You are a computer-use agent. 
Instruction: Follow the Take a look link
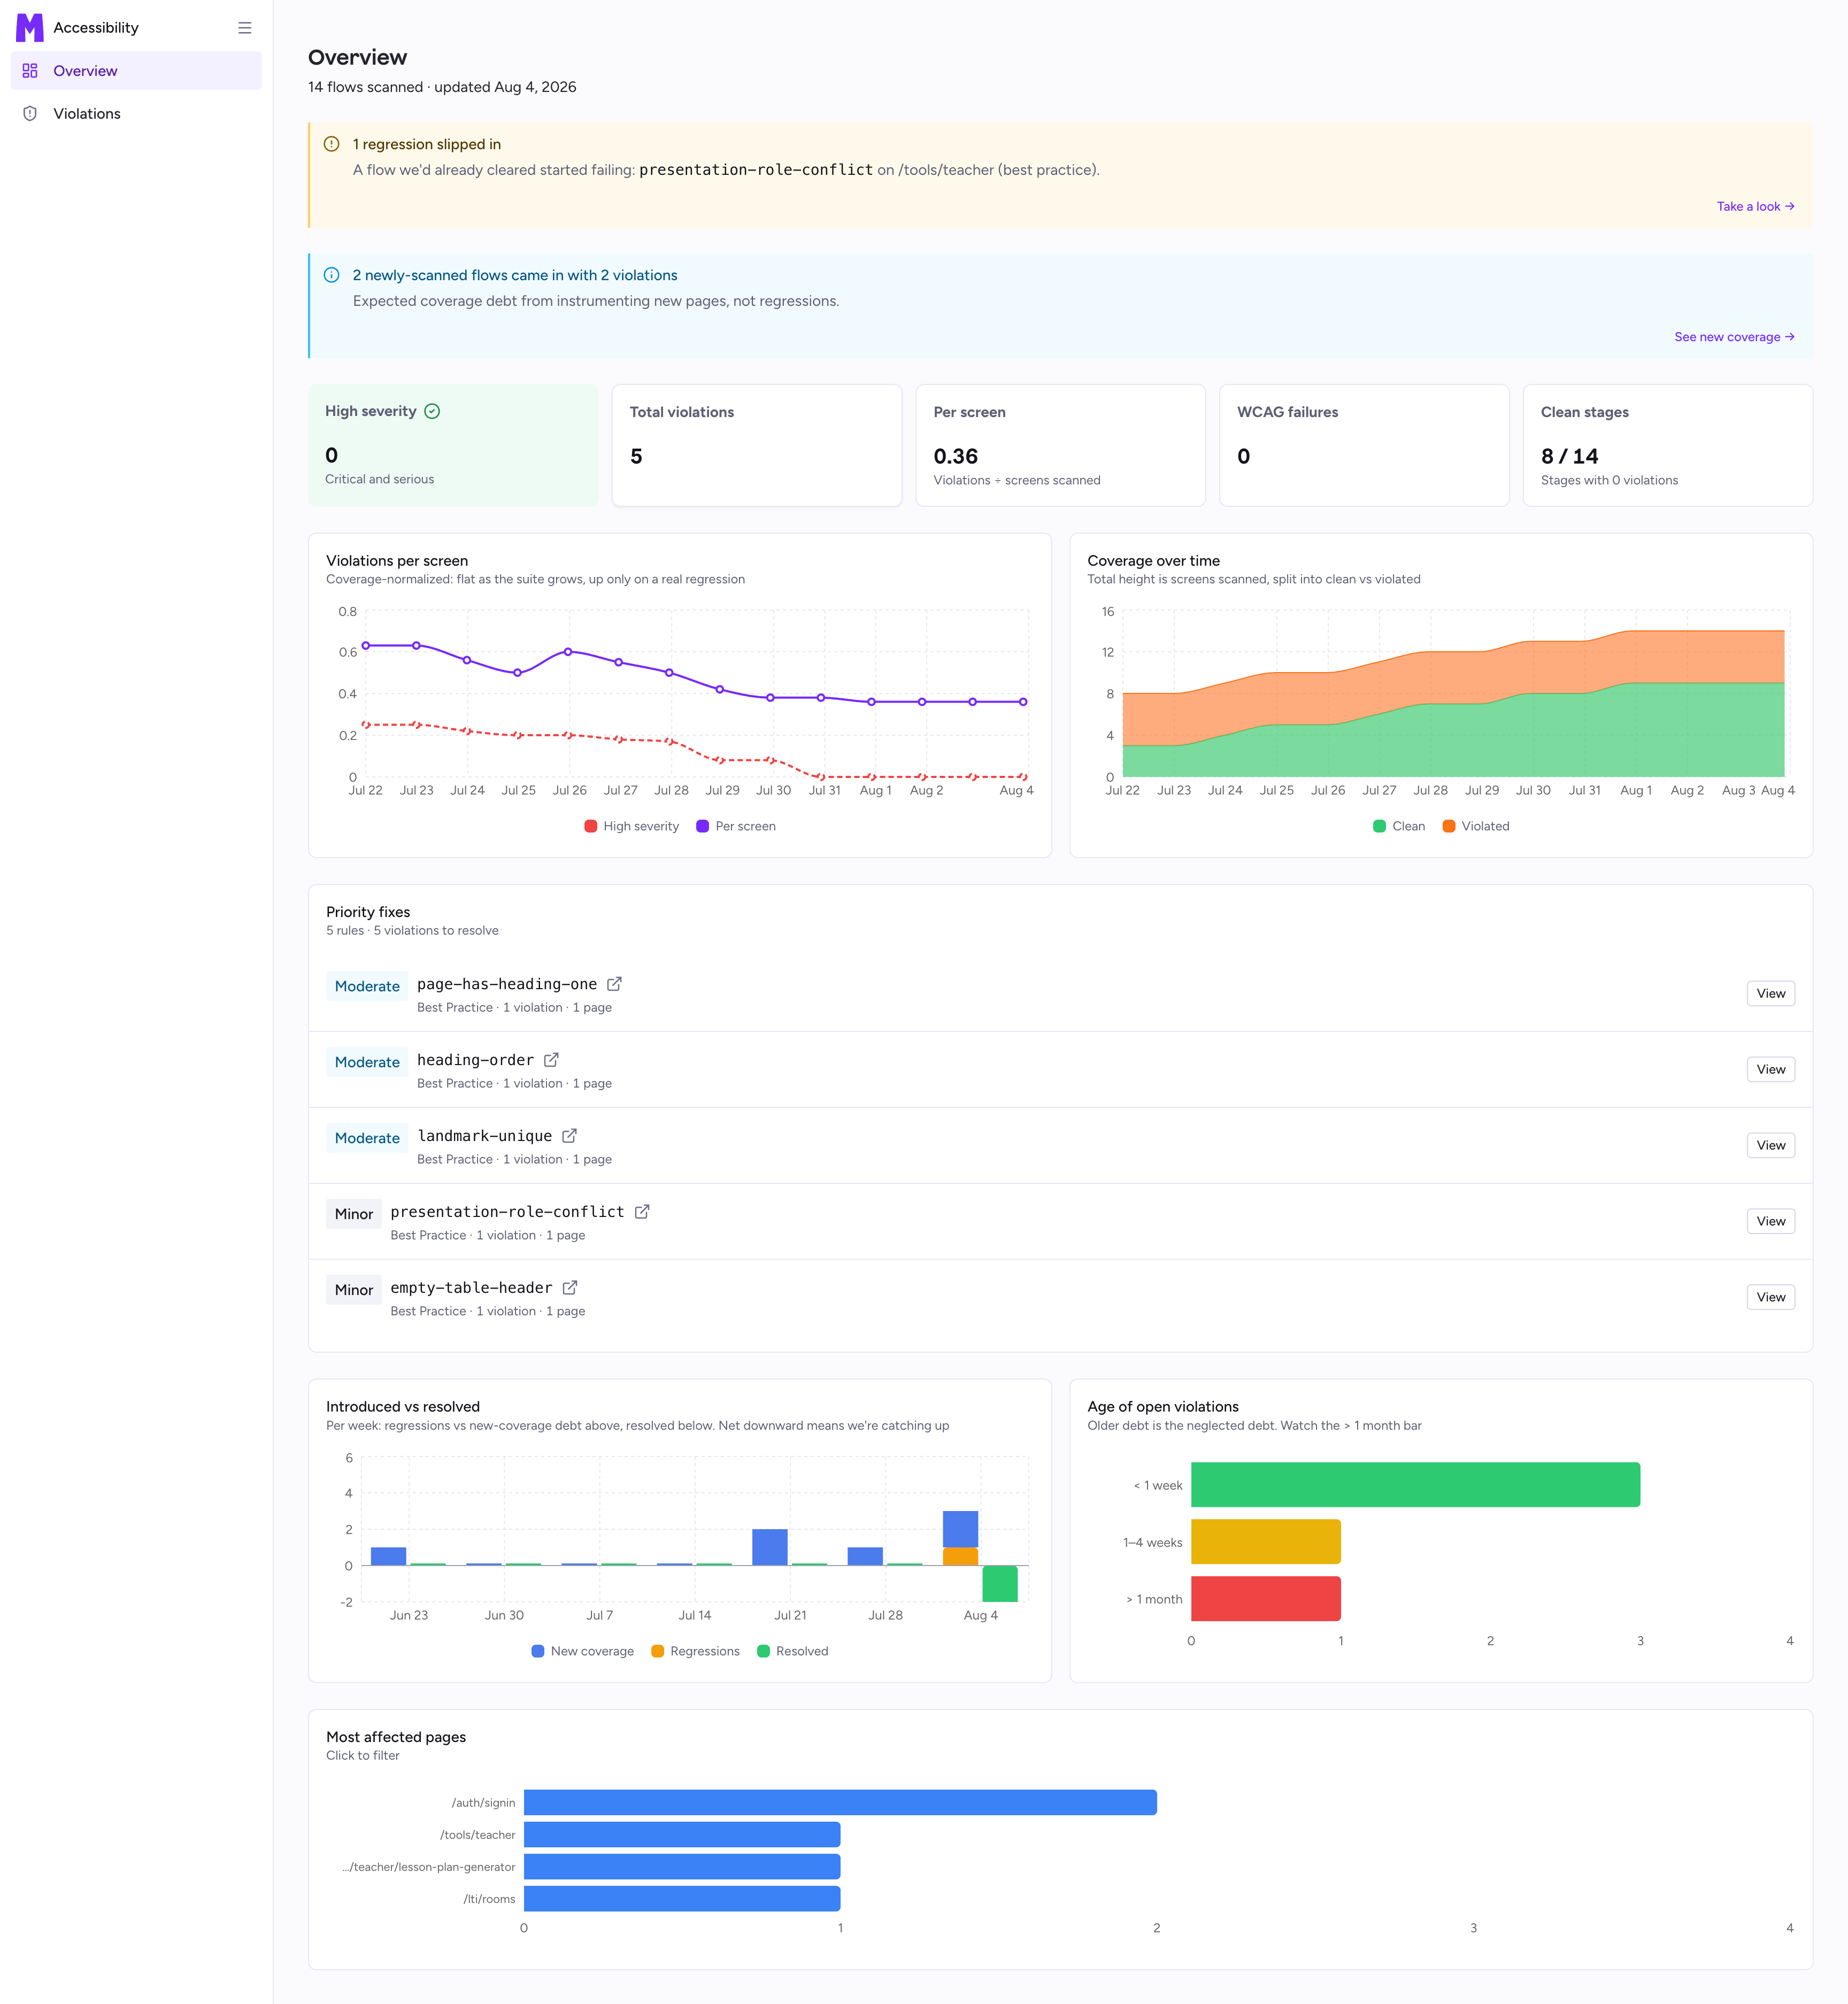pos(1755,207)
